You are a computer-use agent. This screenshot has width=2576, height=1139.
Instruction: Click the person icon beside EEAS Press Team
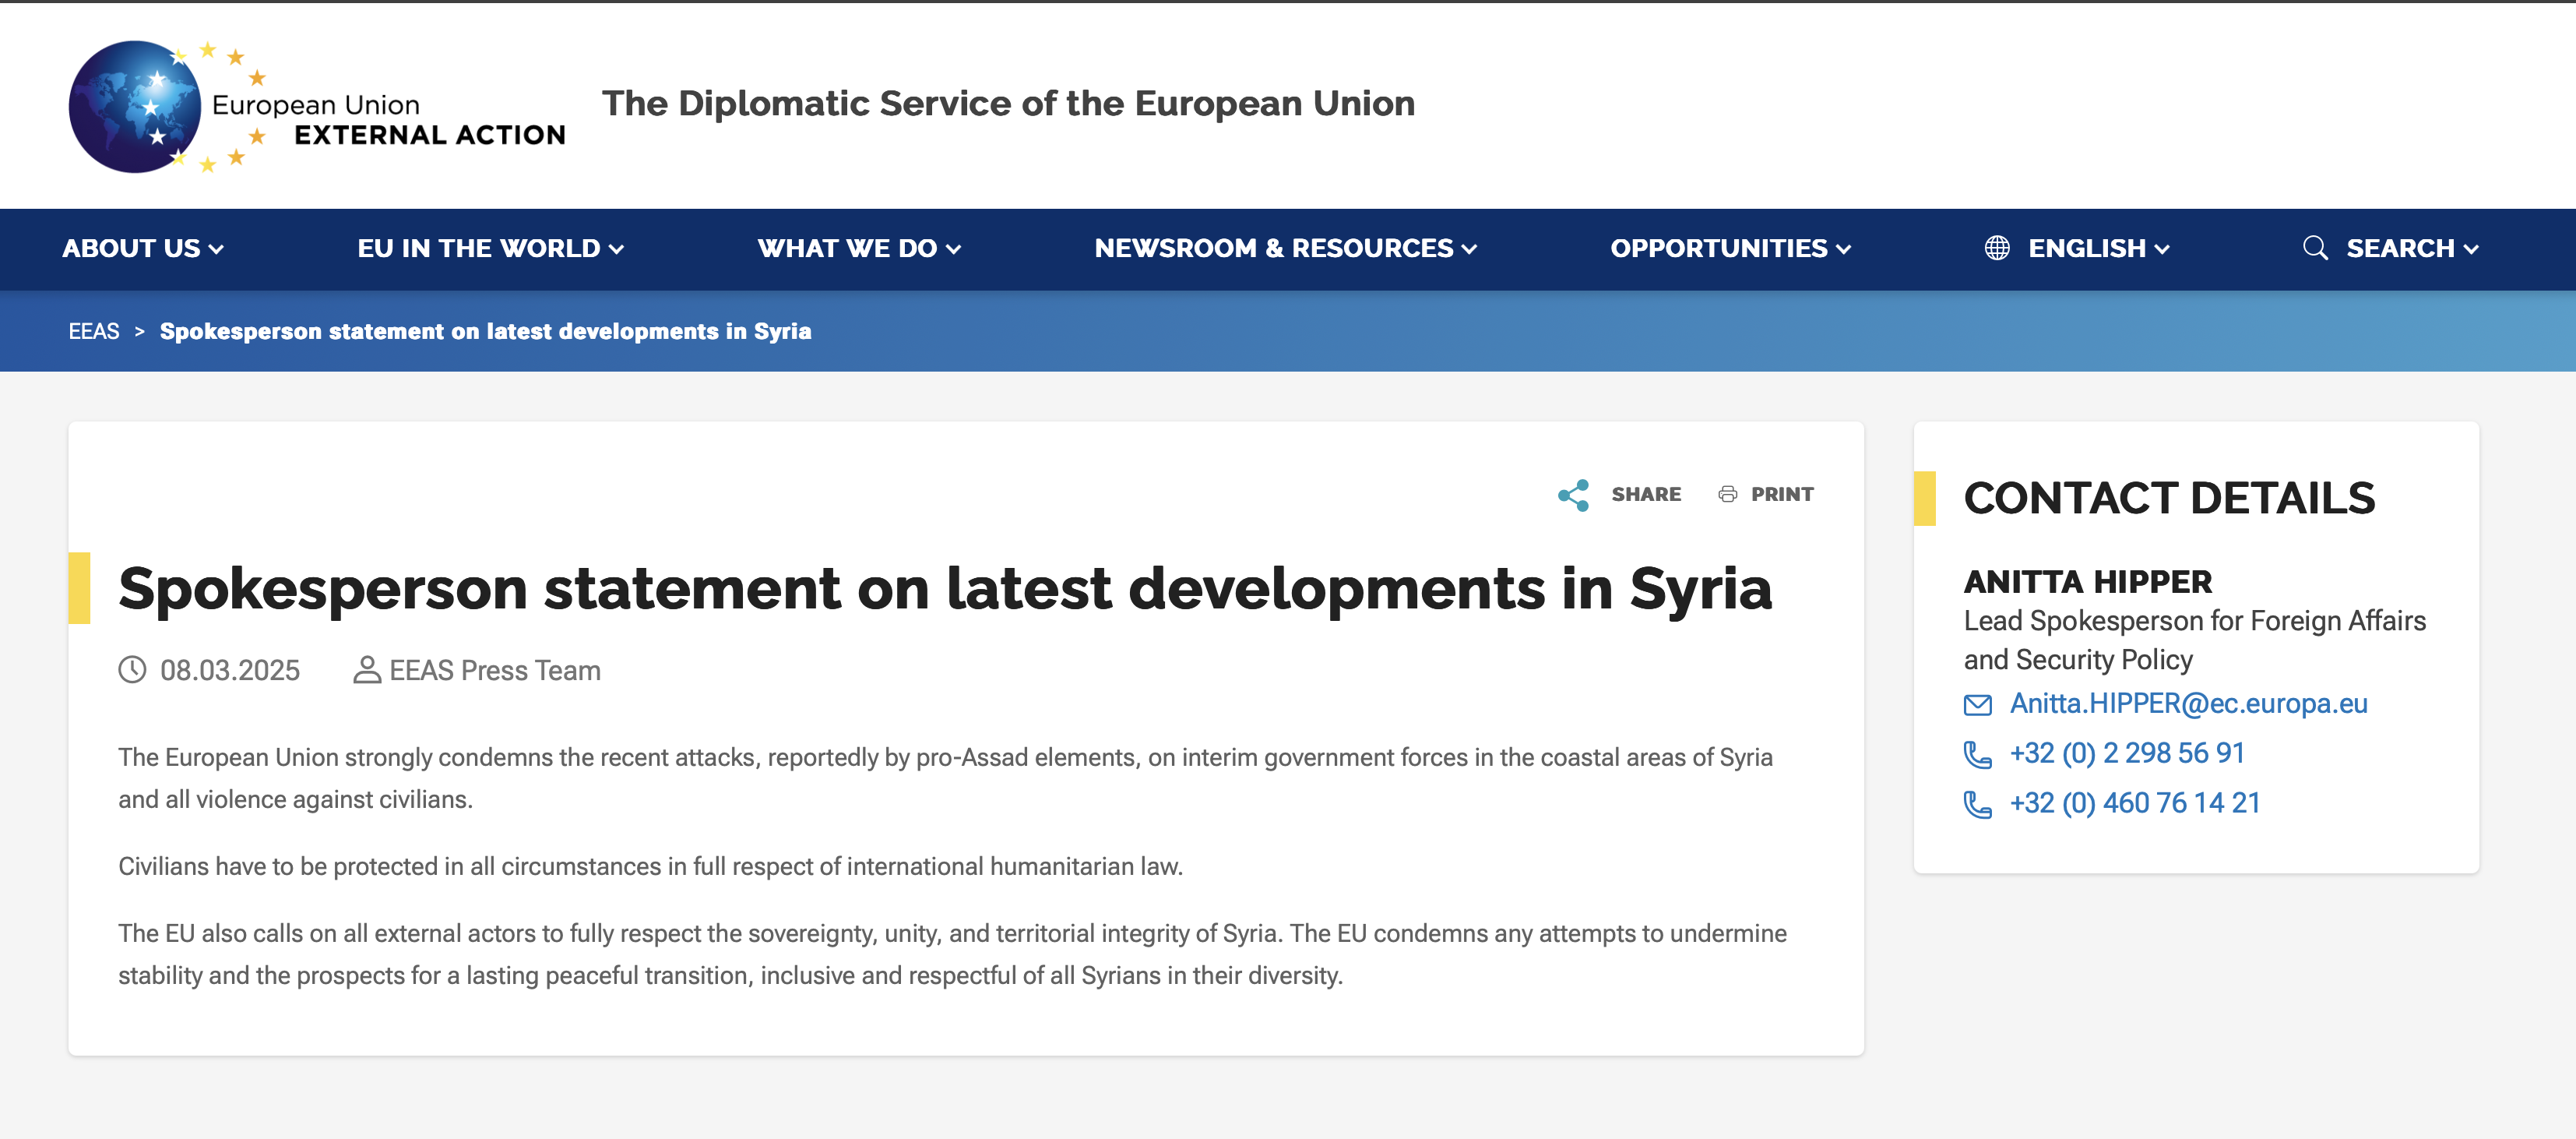[x=367, y=669]
